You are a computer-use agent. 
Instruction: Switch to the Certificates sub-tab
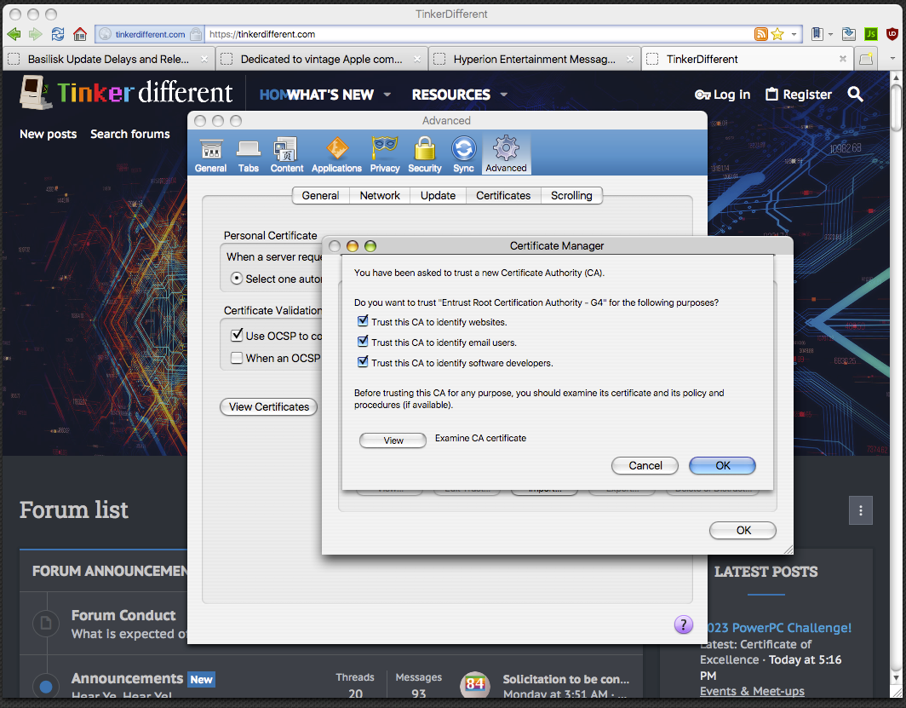[x=503, y=195]
